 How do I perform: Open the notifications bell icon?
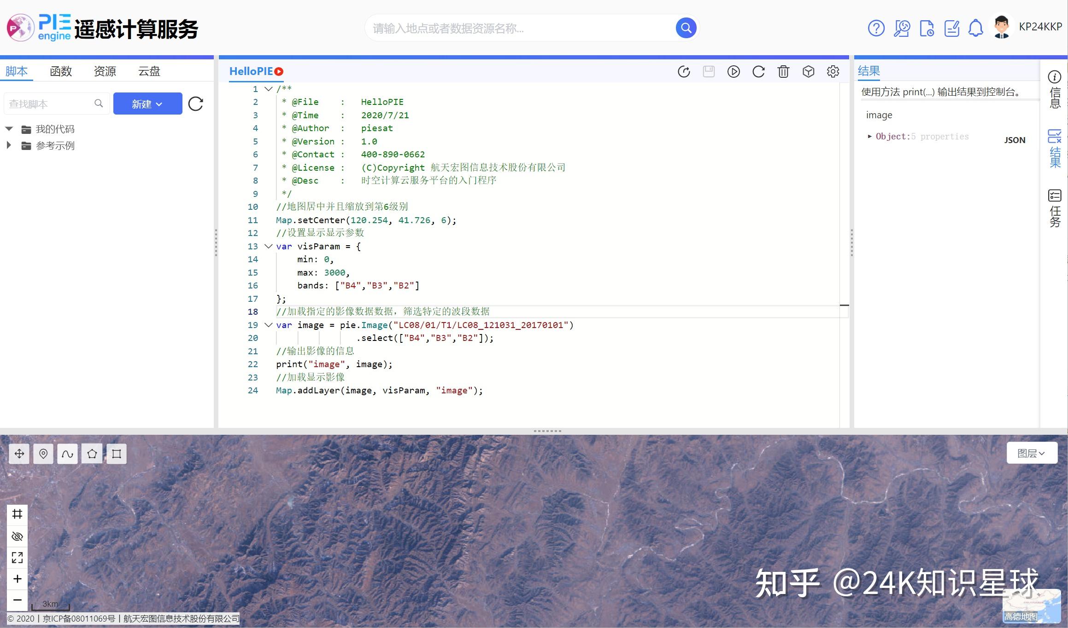pos(975,29)
